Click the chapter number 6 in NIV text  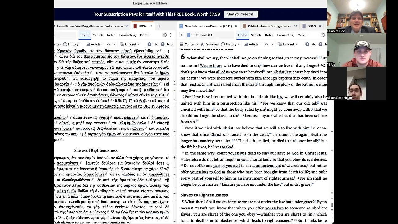point(183,57)
